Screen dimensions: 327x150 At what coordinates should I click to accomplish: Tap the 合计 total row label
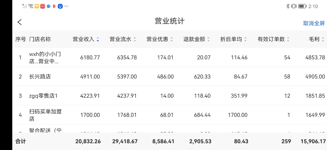point(20,141)
